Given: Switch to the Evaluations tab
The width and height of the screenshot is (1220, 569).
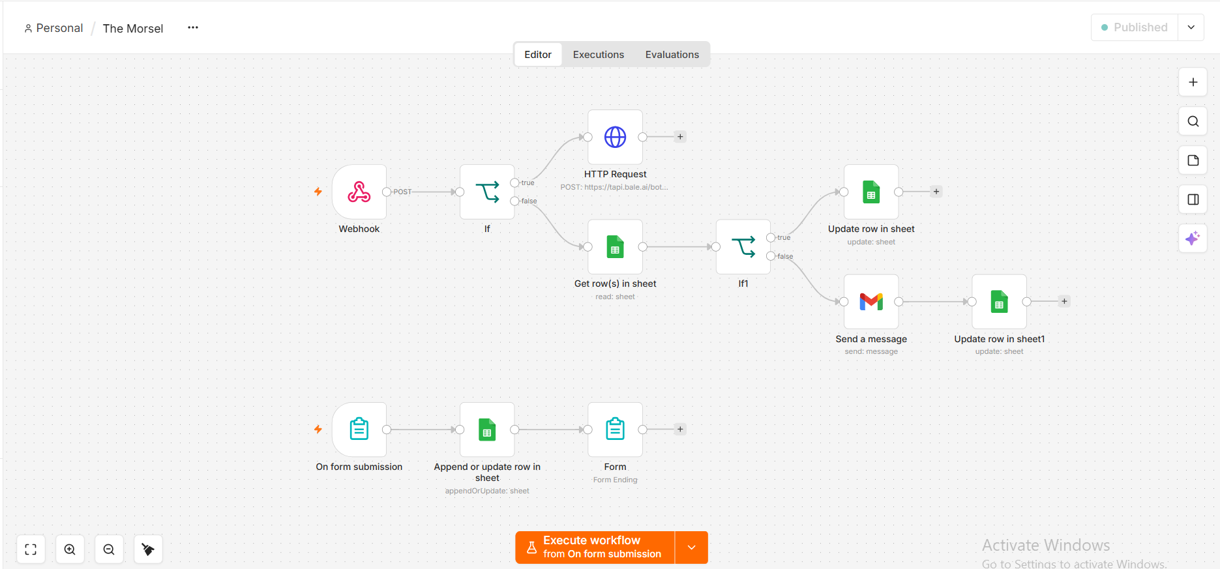Looking at the screenshot, I should tap(672, 55).
